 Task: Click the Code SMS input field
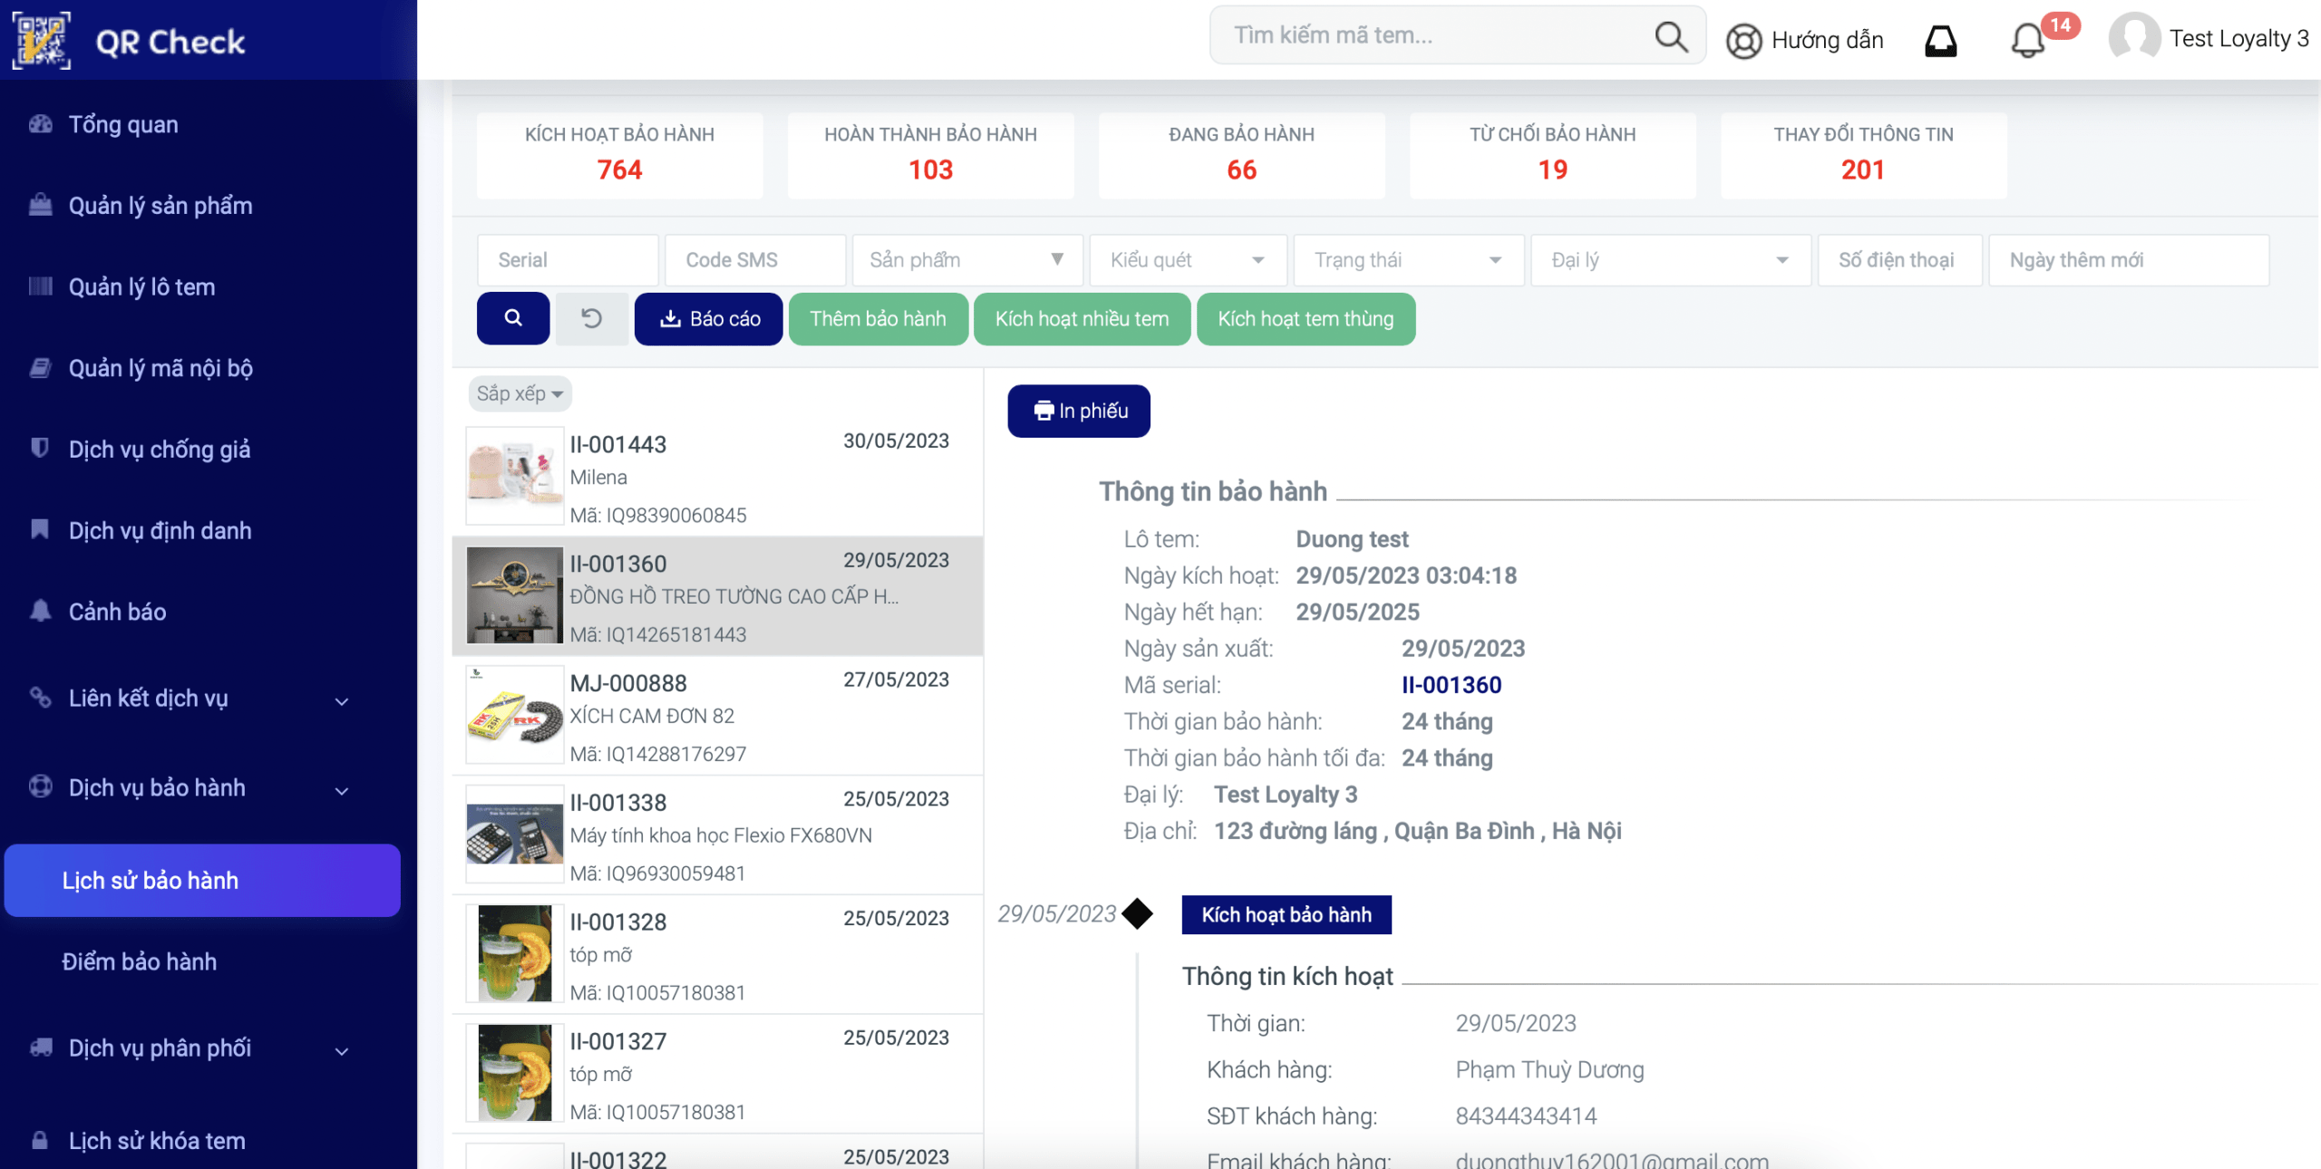pyautogui.click(x=755, y=260)
